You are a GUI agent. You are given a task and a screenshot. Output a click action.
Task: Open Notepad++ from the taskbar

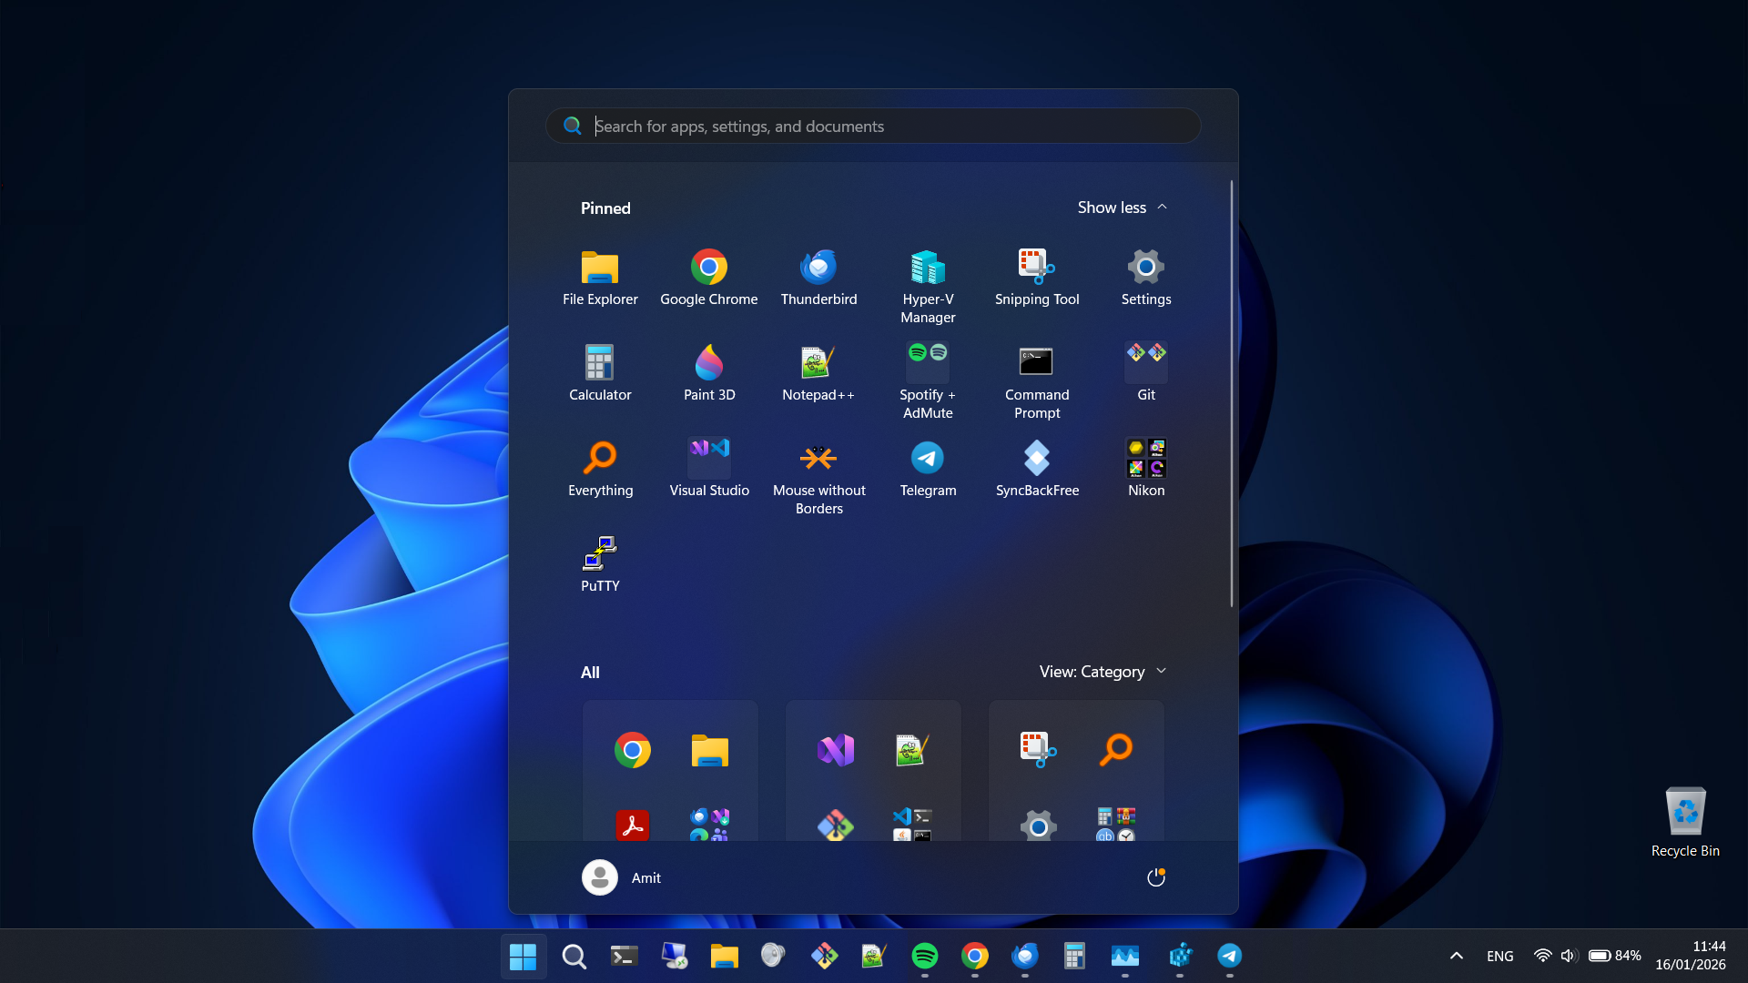pos(874,956)
